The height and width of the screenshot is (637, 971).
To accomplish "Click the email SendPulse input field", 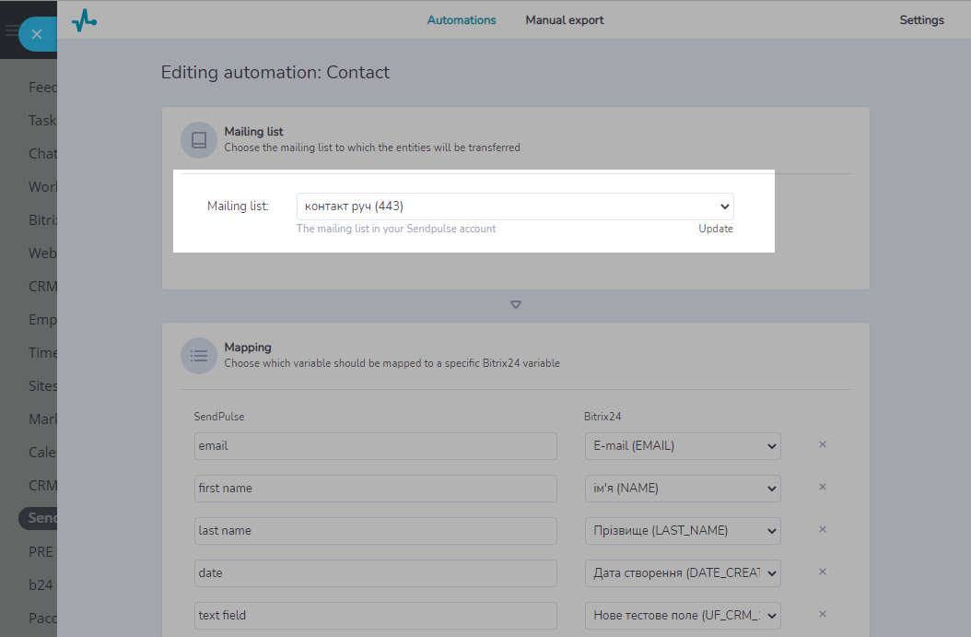I will click(376, 446).
